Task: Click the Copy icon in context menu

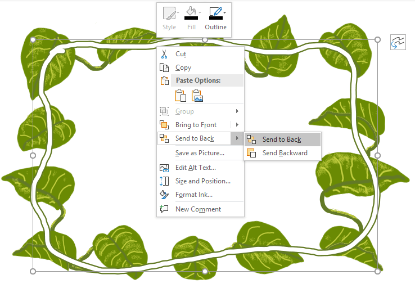Action: [x=164, y=67]
